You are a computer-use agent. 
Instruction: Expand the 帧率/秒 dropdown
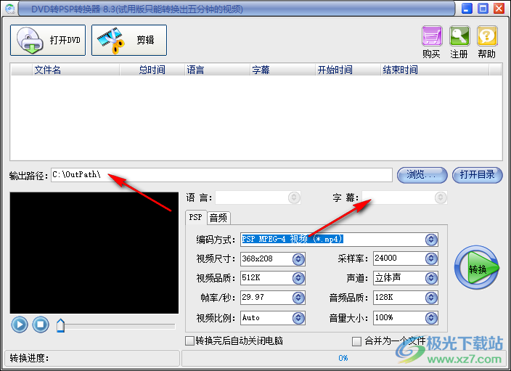coord(298,298)
